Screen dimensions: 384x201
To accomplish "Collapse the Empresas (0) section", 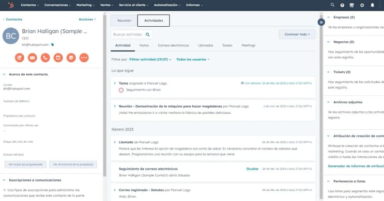I will 328,18.
